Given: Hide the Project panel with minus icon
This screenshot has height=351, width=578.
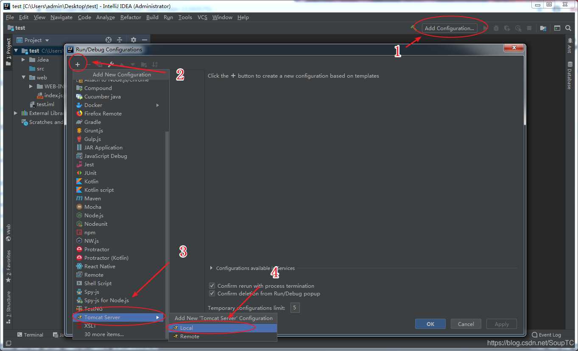Looking at the screenshot, I should click(x=145, y=40).
